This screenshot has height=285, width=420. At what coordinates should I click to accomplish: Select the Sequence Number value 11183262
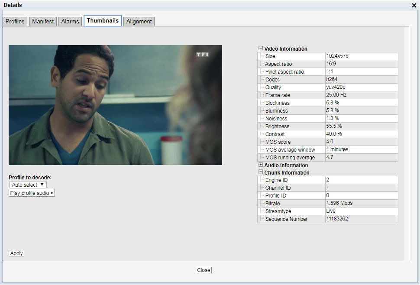337,219
